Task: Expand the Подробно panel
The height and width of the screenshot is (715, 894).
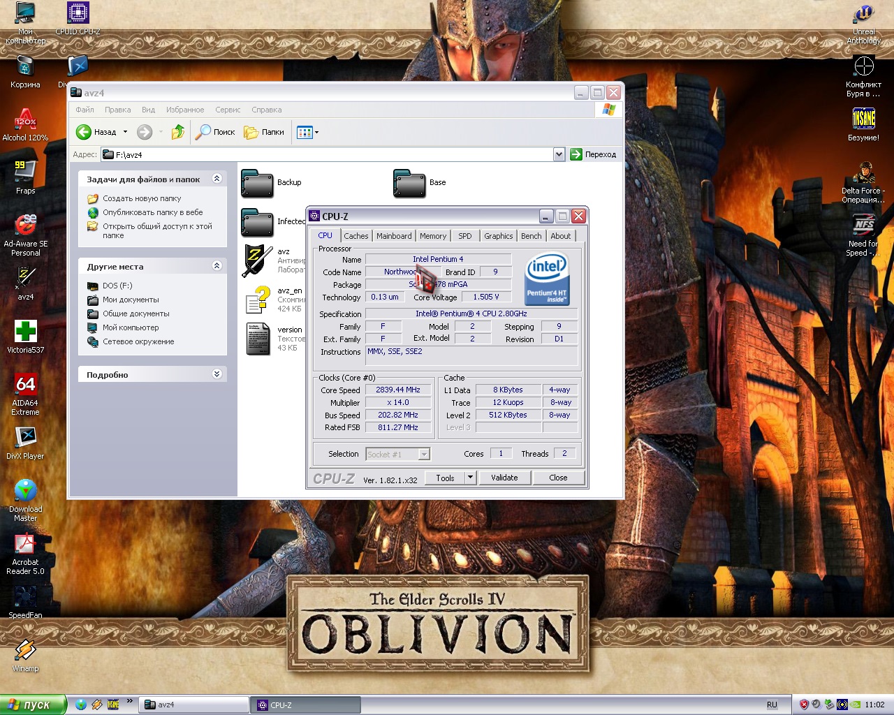Action: [217, 374]
